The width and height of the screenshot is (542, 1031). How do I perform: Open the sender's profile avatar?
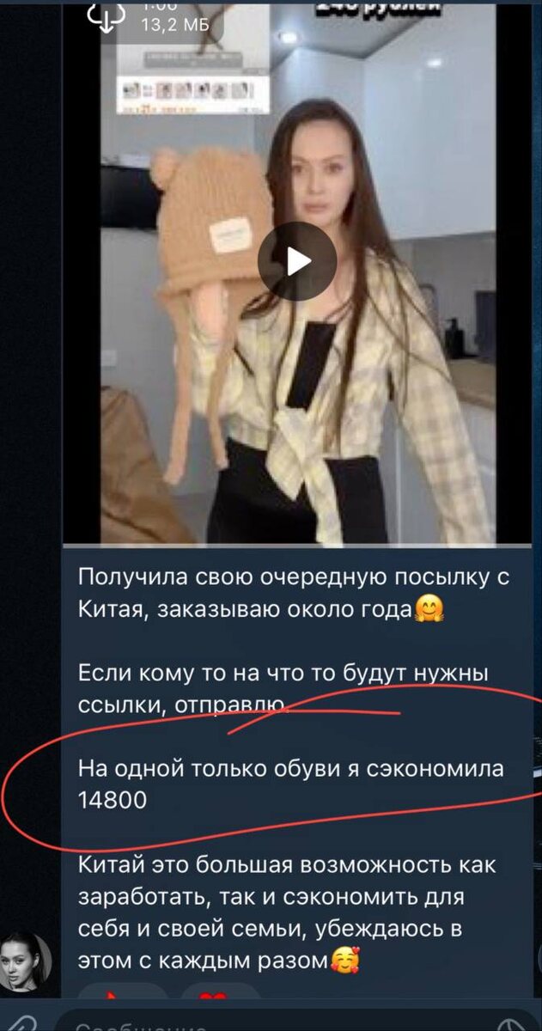click(x=26, y=961)
